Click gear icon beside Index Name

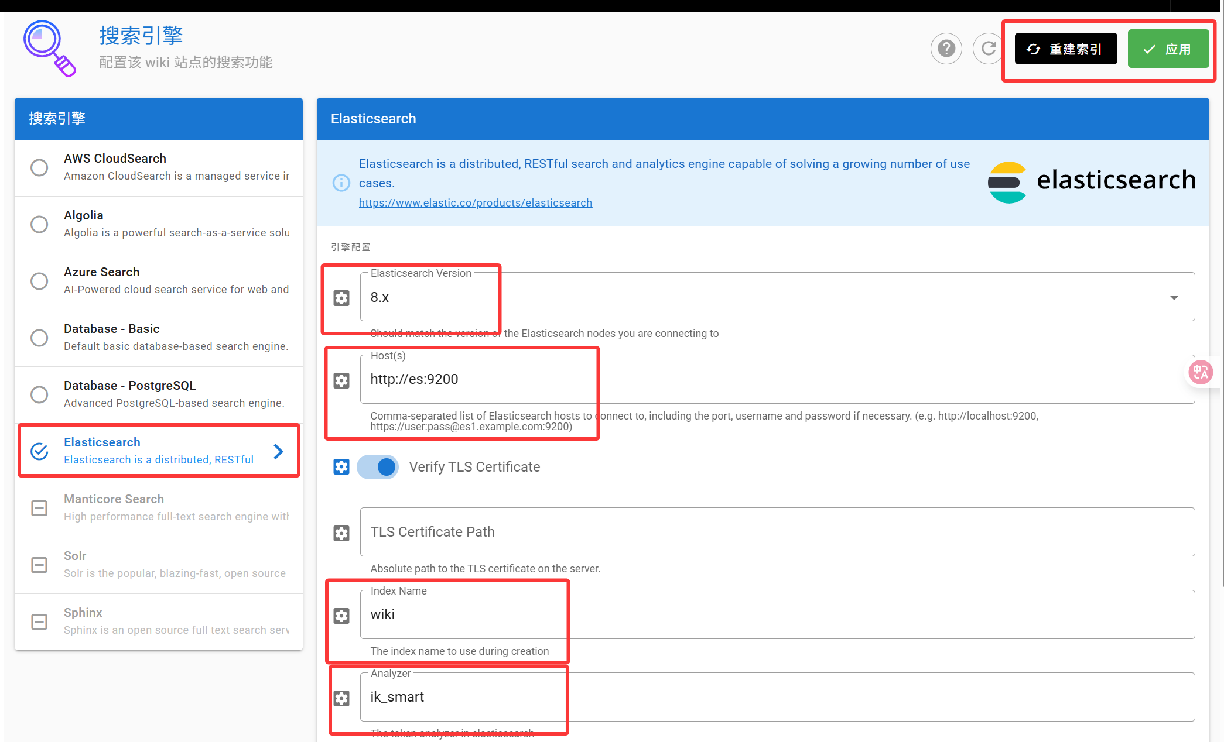click(341, 616)
